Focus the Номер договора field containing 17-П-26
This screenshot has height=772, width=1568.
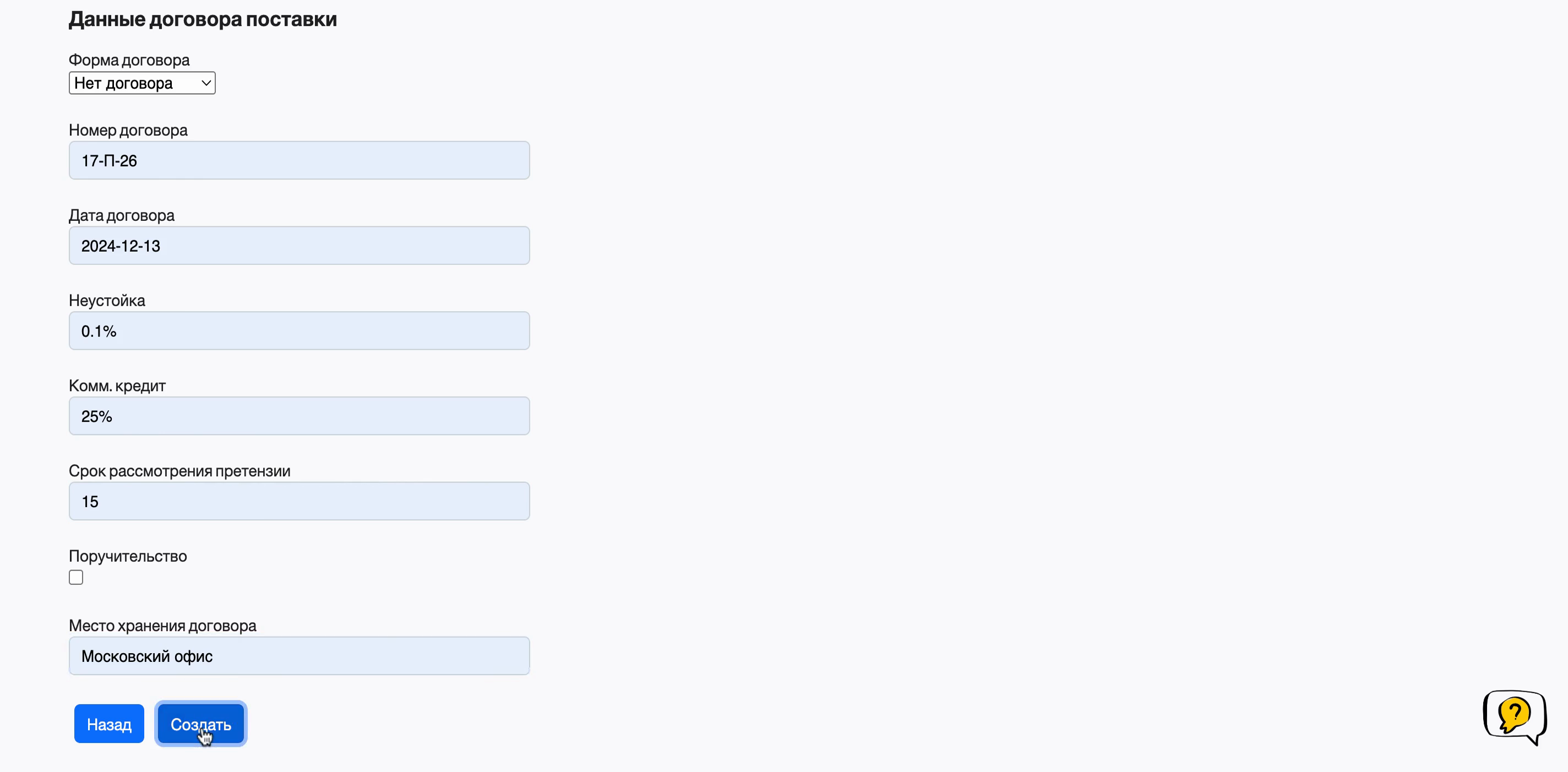pyautogui.click(x=300, y=161)
